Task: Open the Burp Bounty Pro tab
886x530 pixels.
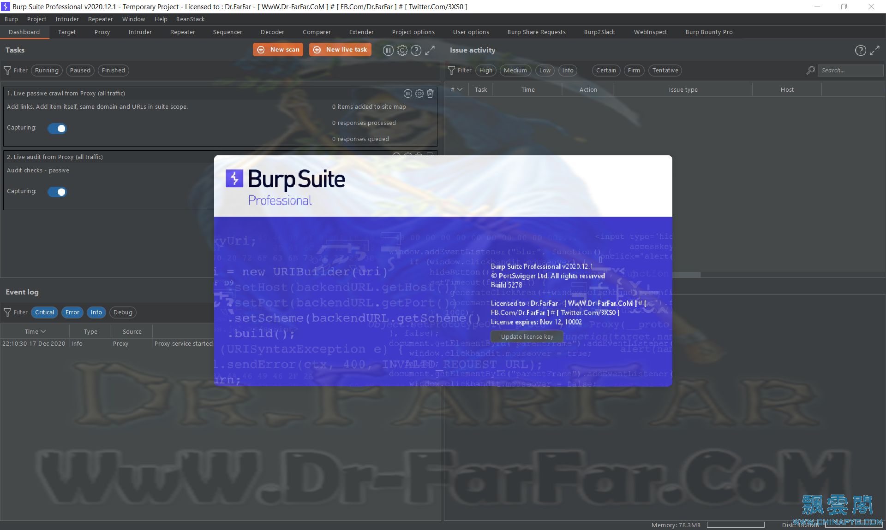Action: (x=709, y=32)
